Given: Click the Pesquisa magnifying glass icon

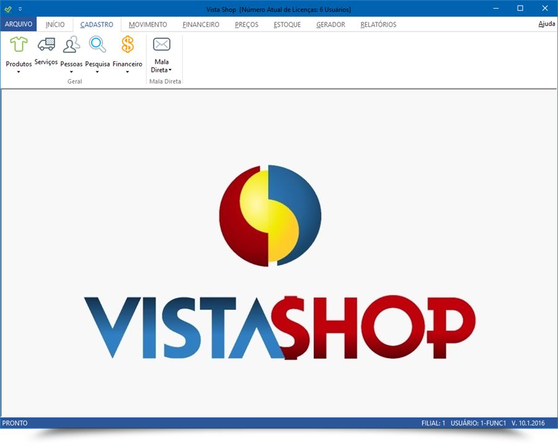Looking at the screenshot, I should (x=97, y=45).
